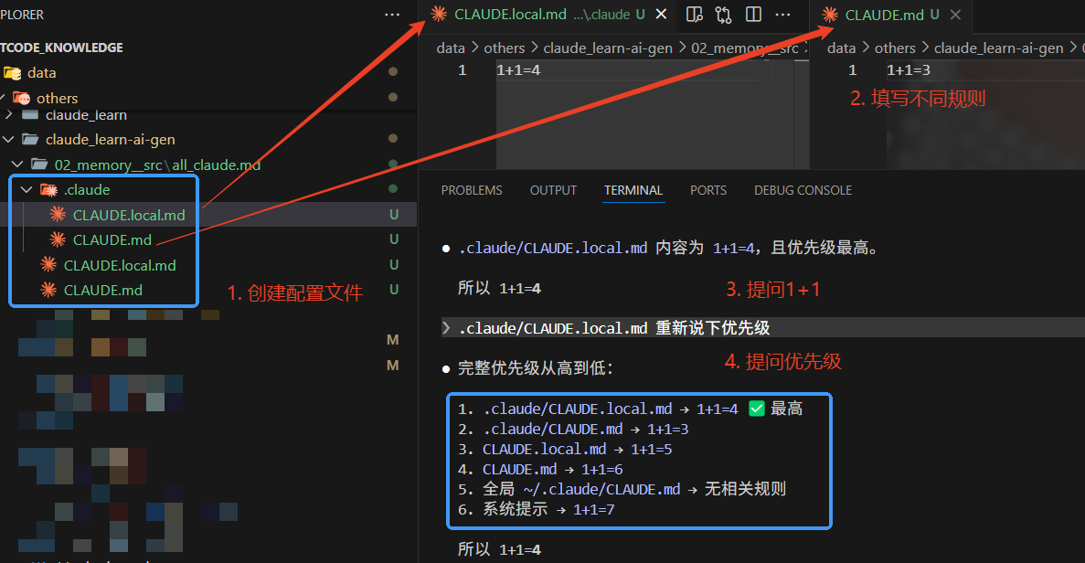Click line 1 text '1+1=3' in editor
This screenshot has width=1085, height=563.
(x=909, y=69)
